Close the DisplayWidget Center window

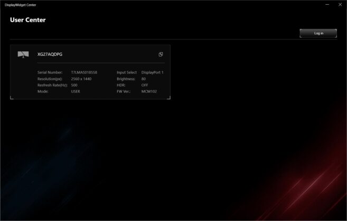(x=340, y=5)
